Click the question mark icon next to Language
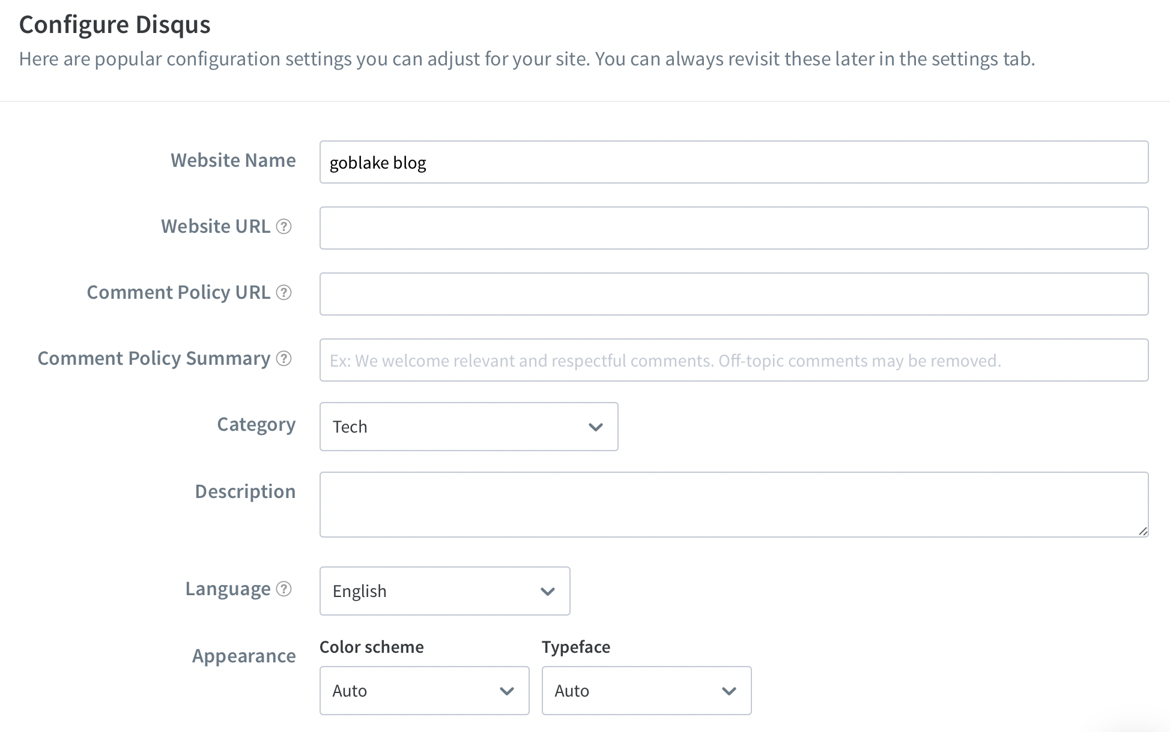This screenshot has width=1170, height=732. click(283, 589)
